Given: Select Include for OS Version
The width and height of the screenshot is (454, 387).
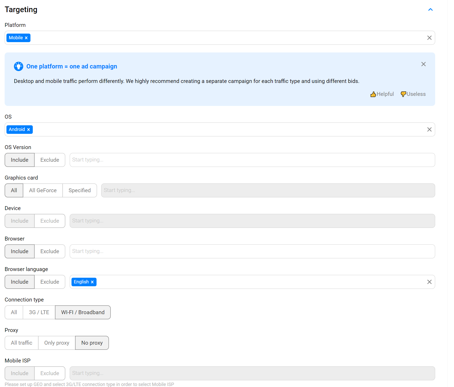Looking at the screenshot, I should pos(20,160).
